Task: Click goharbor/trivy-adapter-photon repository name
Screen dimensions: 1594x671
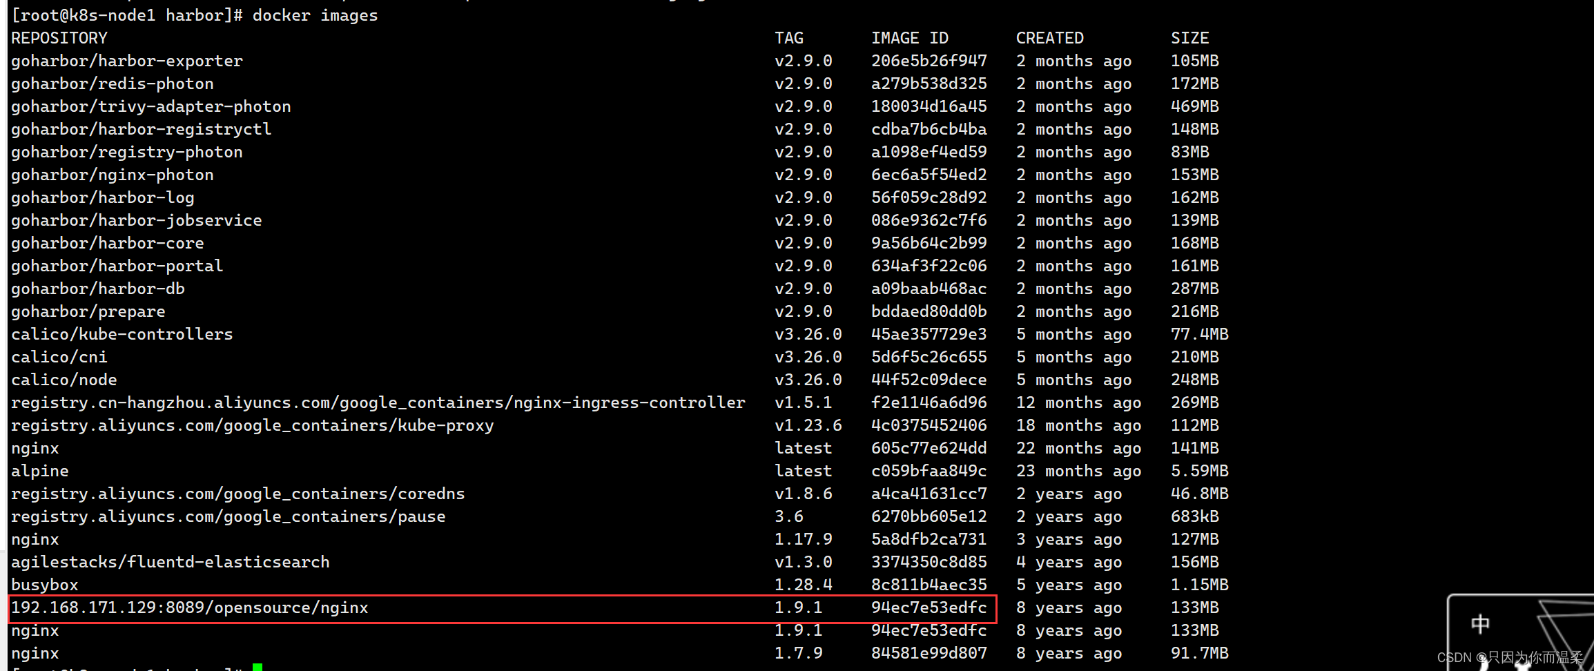Action: pos(151,106)
